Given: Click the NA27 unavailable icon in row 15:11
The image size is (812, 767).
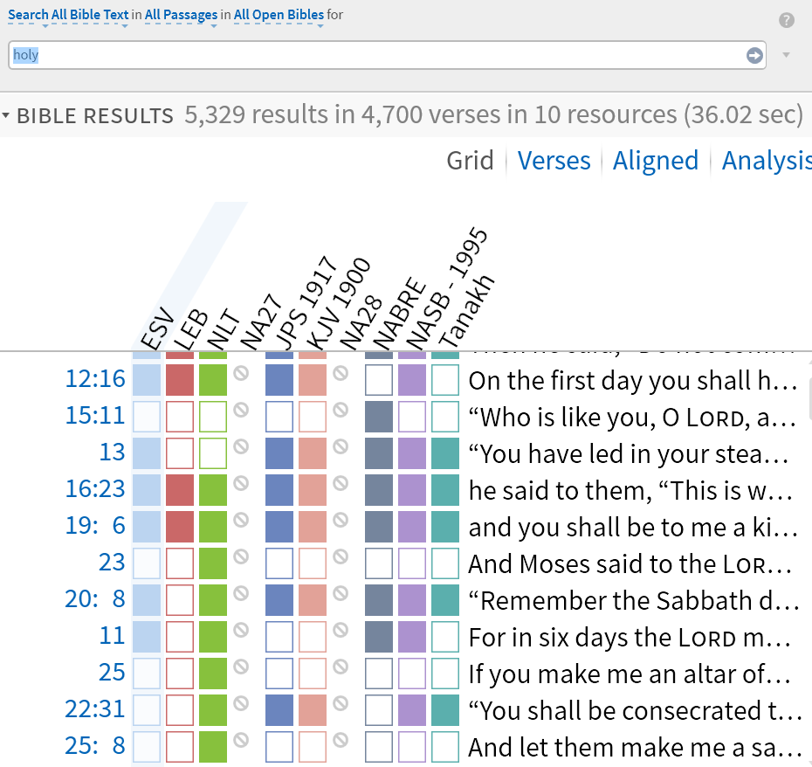Looking at the screenshot, I should pyautogui.click(x=241, y=410).
